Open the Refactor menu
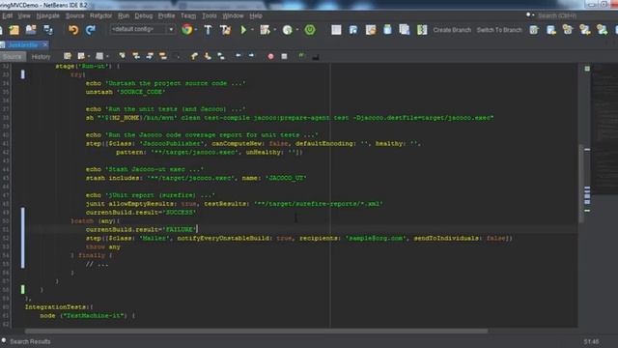618x348 pixels. coord(100,15)
